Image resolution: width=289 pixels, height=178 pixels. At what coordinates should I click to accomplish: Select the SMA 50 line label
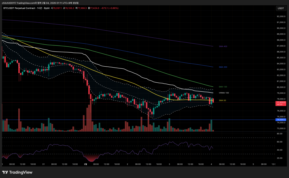[x=222, y=100]
